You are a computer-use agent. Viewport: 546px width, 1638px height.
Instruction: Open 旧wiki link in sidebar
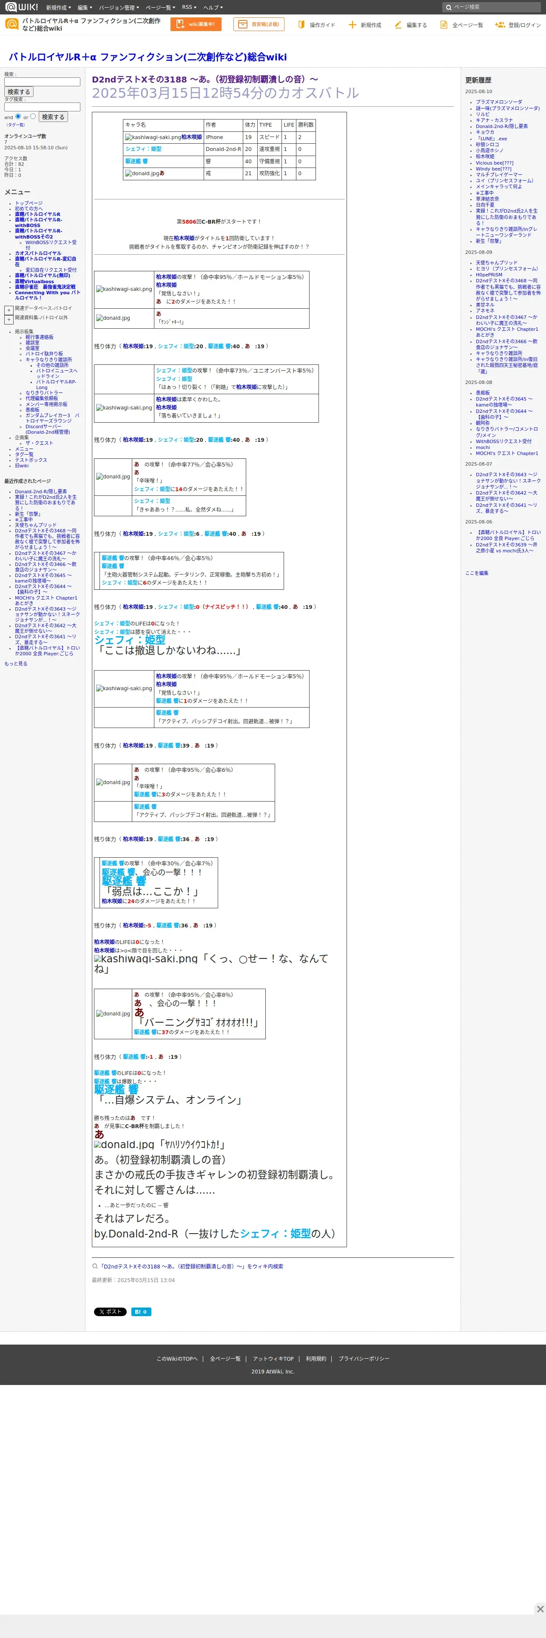click(22, 466)
